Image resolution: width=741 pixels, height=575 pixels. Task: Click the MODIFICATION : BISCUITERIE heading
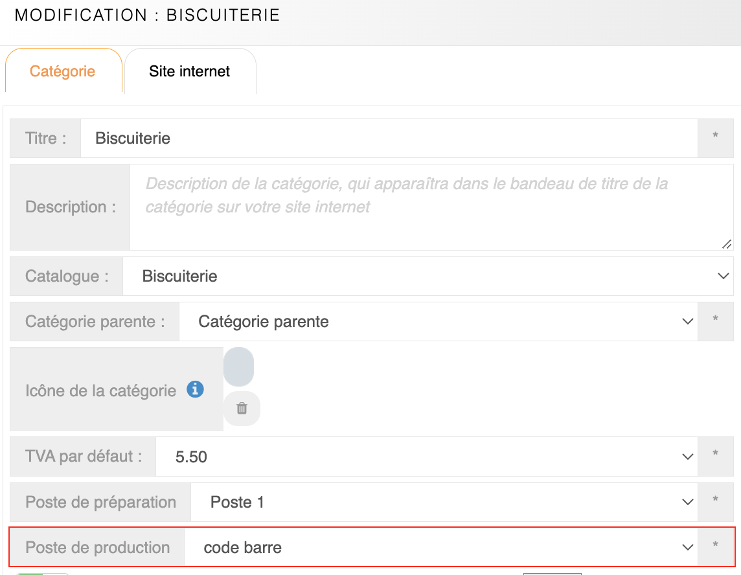point(148,16)
